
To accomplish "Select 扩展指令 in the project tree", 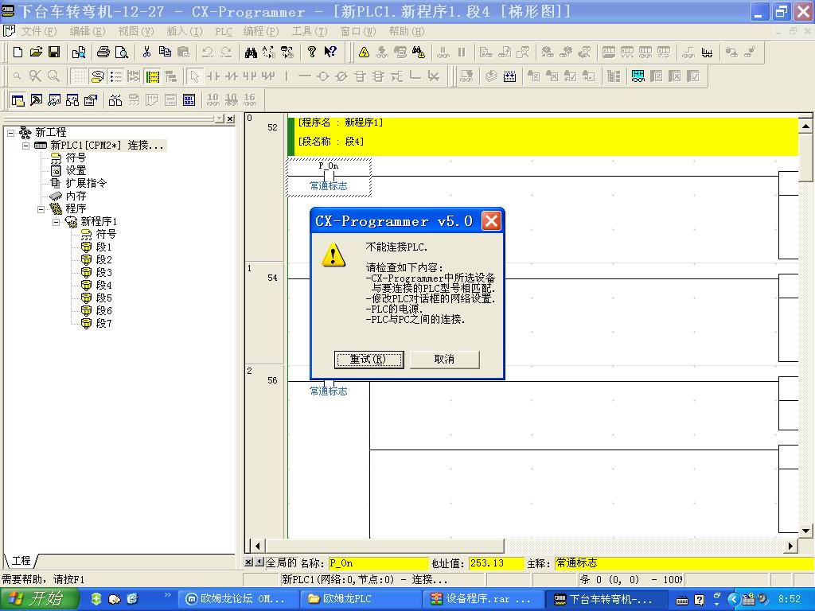I will click(x=86, y=183).
